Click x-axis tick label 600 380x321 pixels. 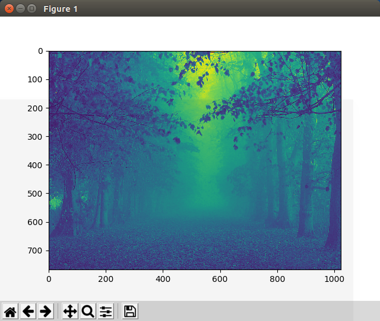[220, 279]
